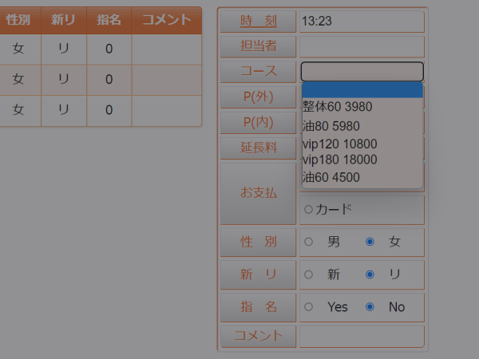Click the 時刻 label button
The image size is (479, 359).
[x=258, y=22]
